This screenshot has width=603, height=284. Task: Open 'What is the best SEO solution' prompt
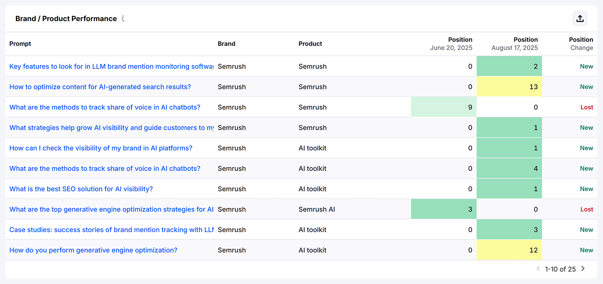coord(81,189)
